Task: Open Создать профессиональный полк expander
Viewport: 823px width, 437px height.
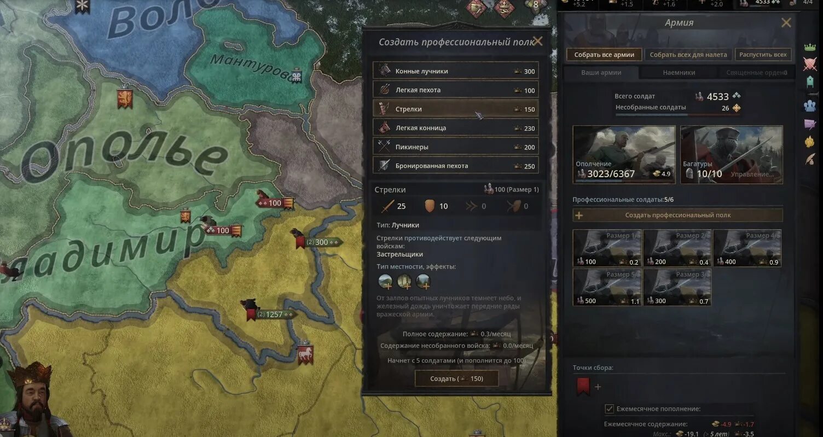Action: 677,215
